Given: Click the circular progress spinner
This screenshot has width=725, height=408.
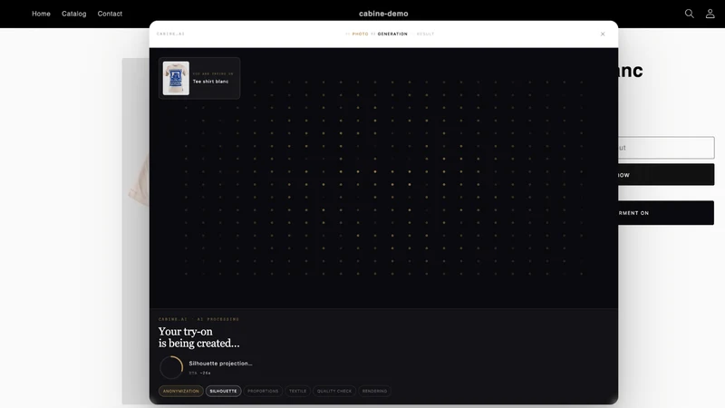Looking at the screenshot, I should [171, 368].
